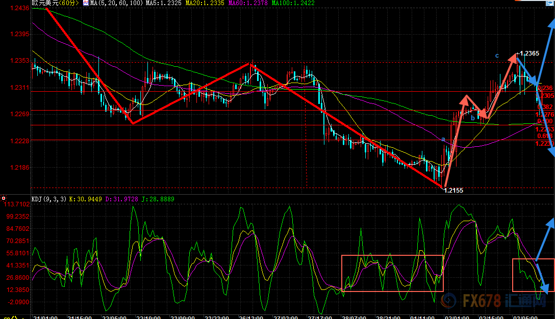Click the red KDJ panel indicator icon

point(4,198)
